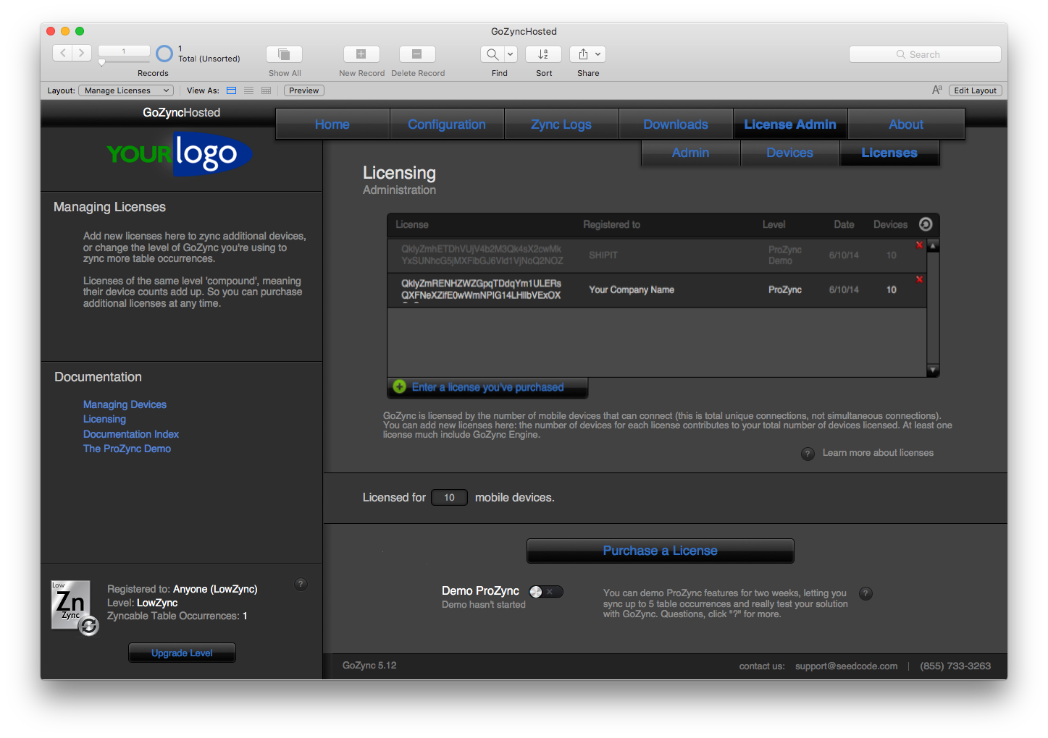
Task: Click the Sort icon
Action: (x=544, y=54)
